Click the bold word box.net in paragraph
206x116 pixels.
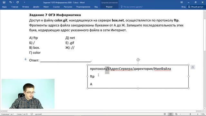coord(118,20)
